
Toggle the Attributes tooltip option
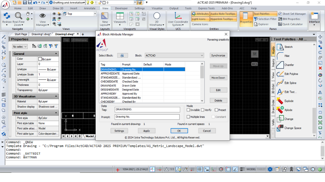[200, 14]
